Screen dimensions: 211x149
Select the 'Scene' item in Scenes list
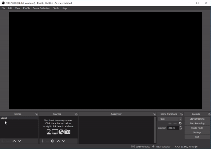coord(19,118)
